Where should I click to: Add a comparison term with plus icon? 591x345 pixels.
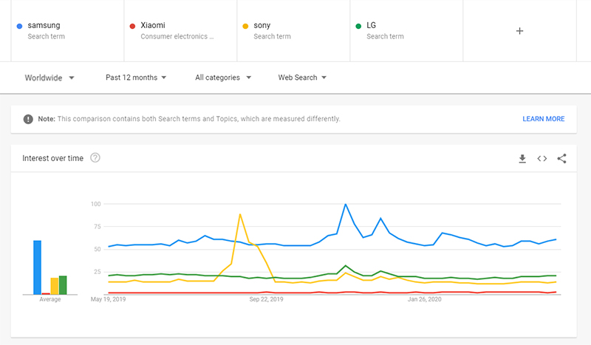(519, 31)
